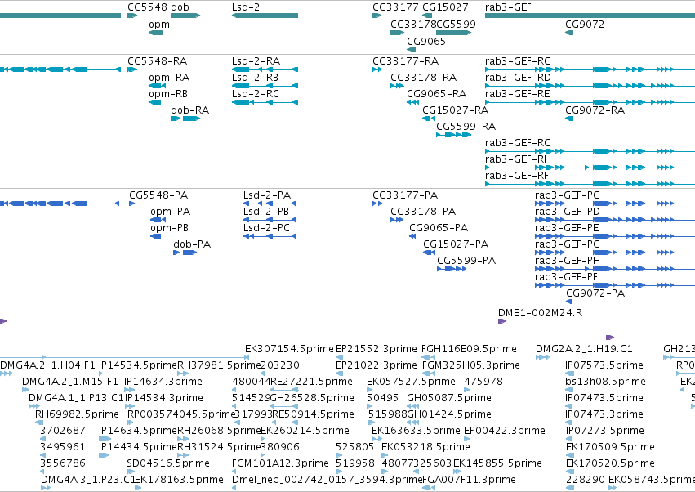Click the CG33177 gene label
This screenshot has height=492, width=695.
click(395, 7)
